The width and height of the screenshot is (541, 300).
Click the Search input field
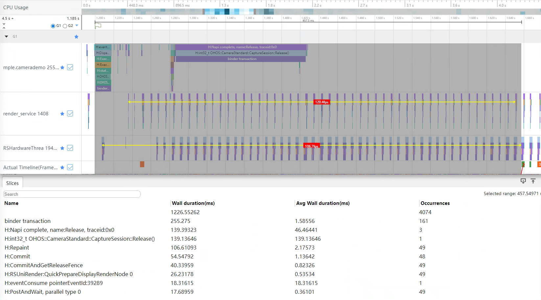click(72, 194)
